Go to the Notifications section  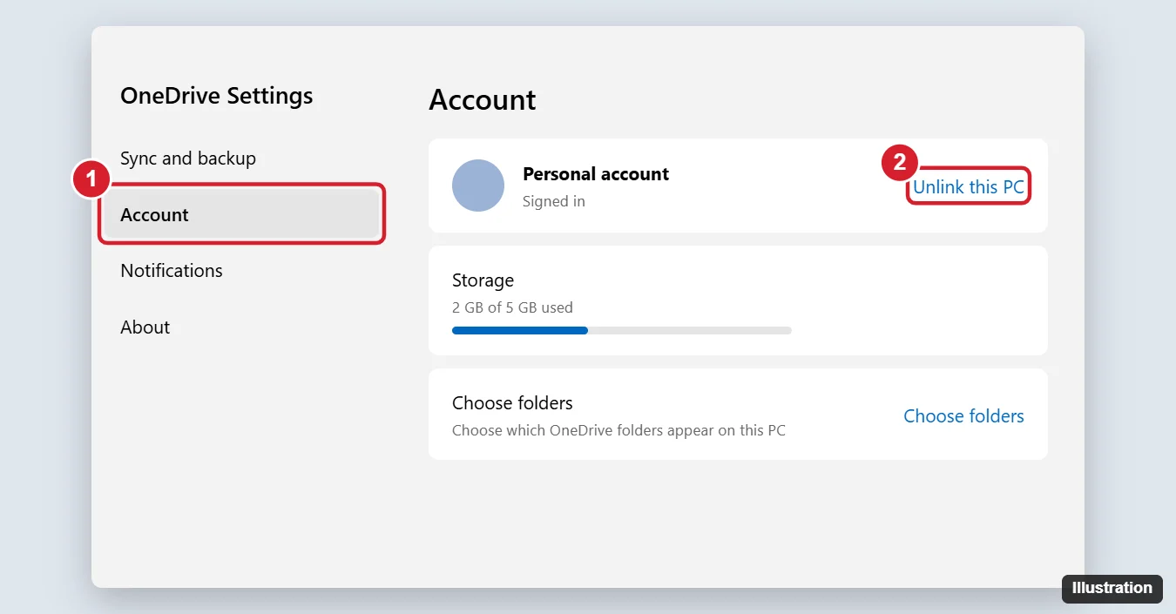(172, 271)
